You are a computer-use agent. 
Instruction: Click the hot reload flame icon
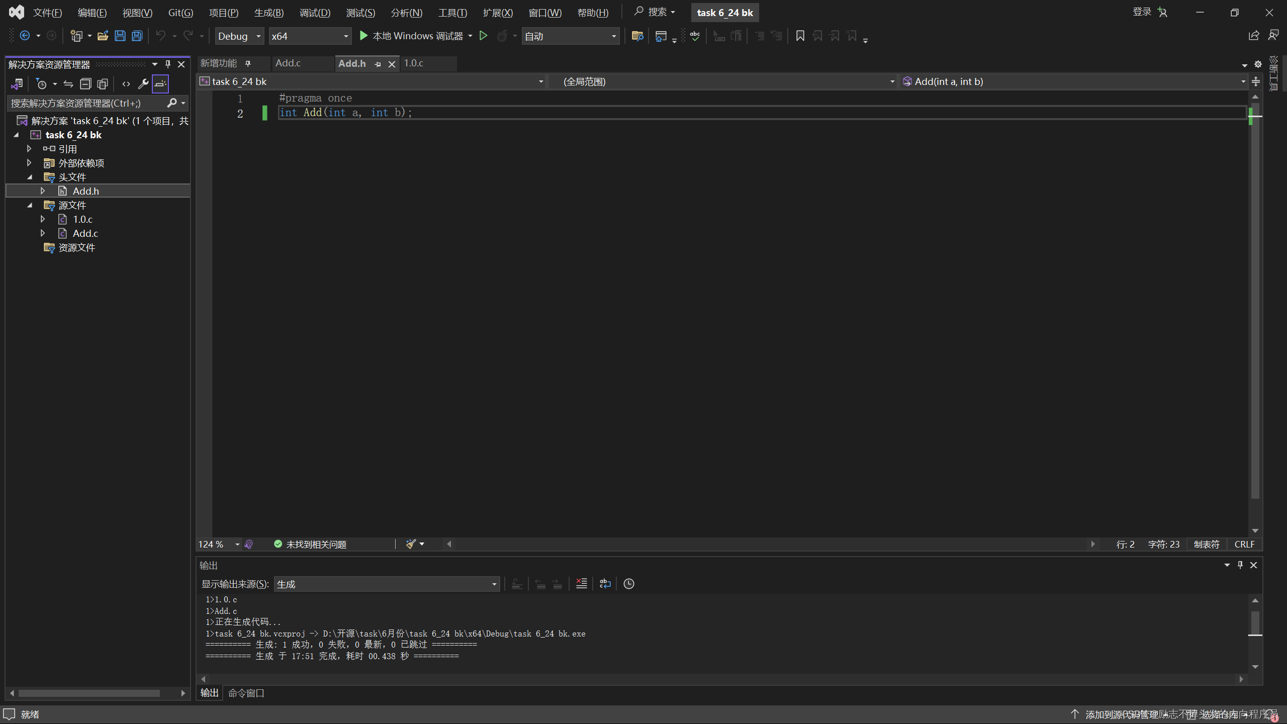502,36
